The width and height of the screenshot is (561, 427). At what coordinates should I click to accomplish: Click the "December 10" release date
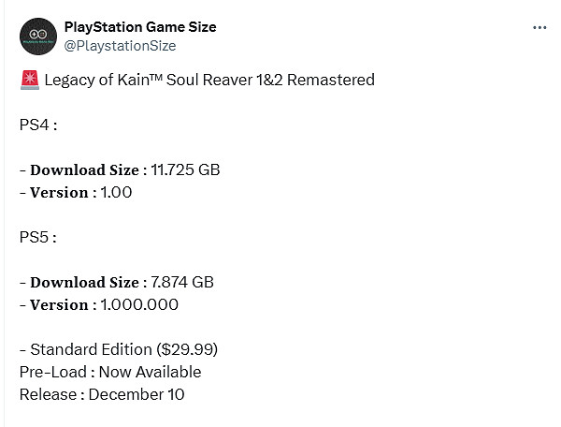tap(137, 394)
